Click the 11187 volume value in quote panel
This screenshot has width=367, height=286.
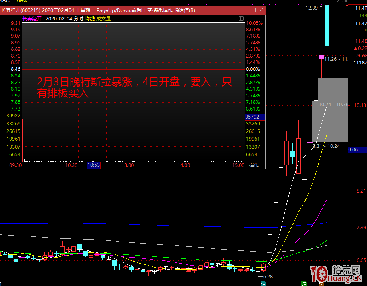(x=360, y=63)
